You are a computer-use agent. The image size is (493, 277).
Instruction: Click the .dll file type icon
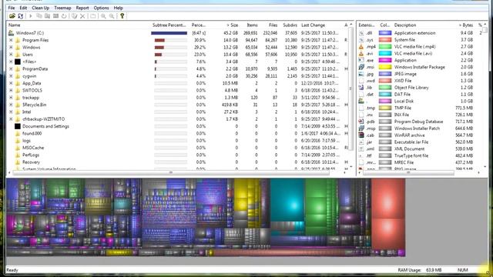[x=361, y=33]
